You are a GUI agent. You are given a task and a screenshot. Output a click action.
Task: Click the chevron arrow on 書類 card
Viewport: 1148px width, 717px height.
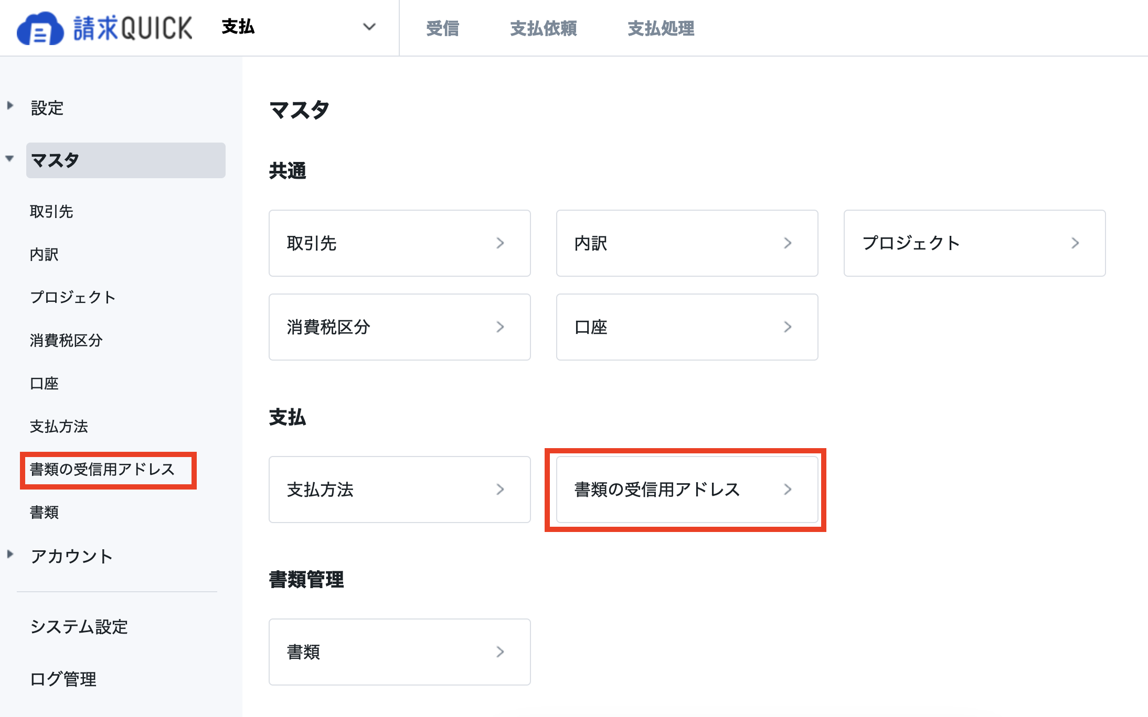500,652
